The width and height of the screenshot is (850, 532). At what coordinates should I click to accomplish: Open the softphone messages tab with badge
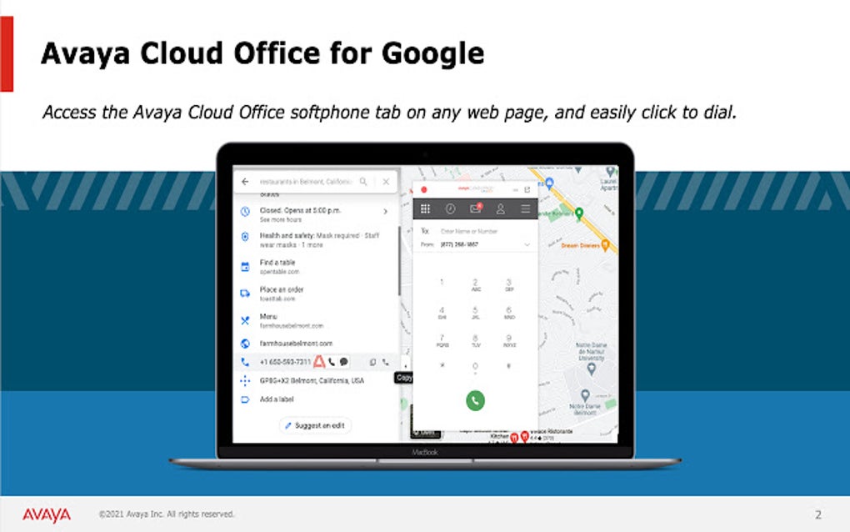(x=475, y=208)
